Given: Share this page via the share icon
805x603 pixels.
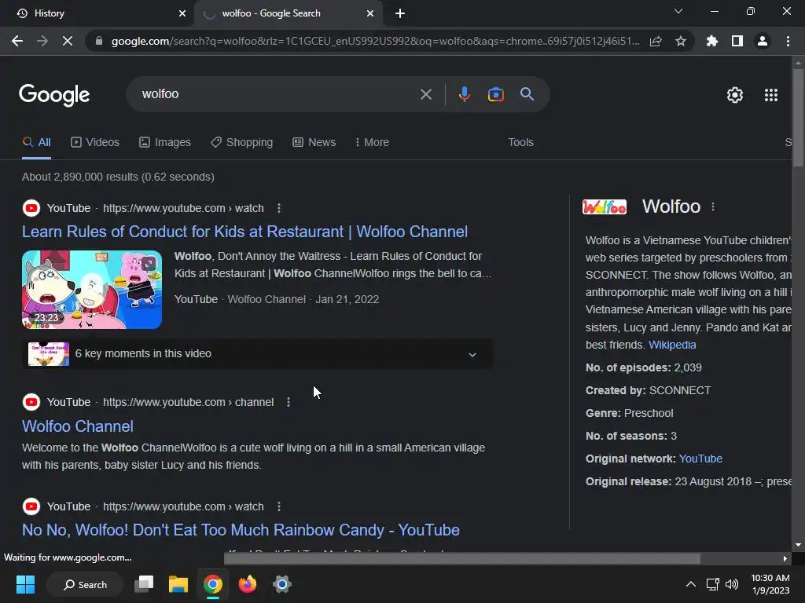Looking at the screenshot, I should coord(656,41).
